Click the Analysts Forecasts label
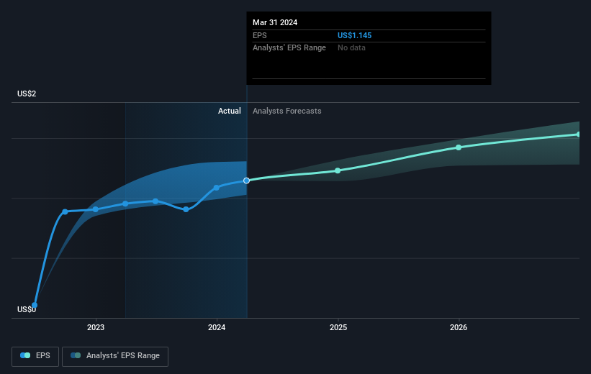Viewport: 591px width, 374px height. tap(287, 111)
